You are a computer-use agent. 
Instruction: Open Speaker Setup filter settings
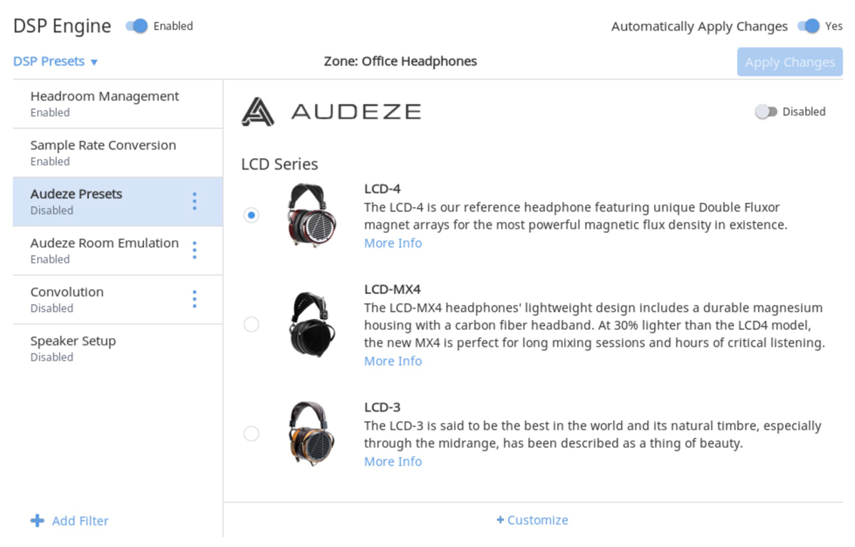[x=73, y=348]
